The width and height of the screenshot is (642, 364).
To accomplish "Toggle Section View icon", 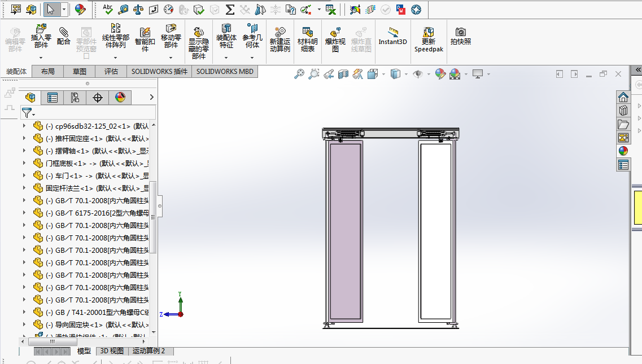I will click(x=343, y=74).
